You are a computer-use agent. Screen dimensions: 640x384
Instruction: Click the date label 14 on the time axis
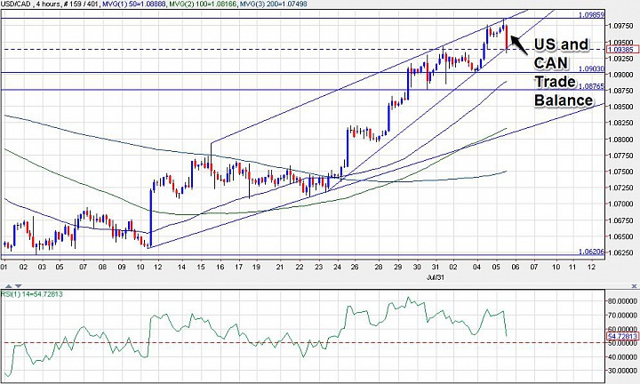[x=181, y=267]
